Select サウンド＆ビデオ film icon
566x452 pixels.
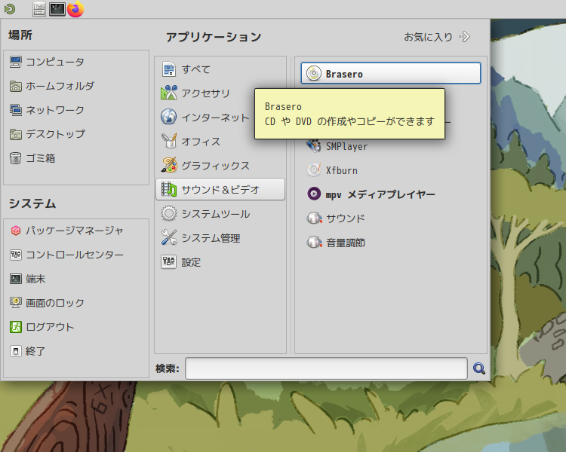click(x=168, y=189)
